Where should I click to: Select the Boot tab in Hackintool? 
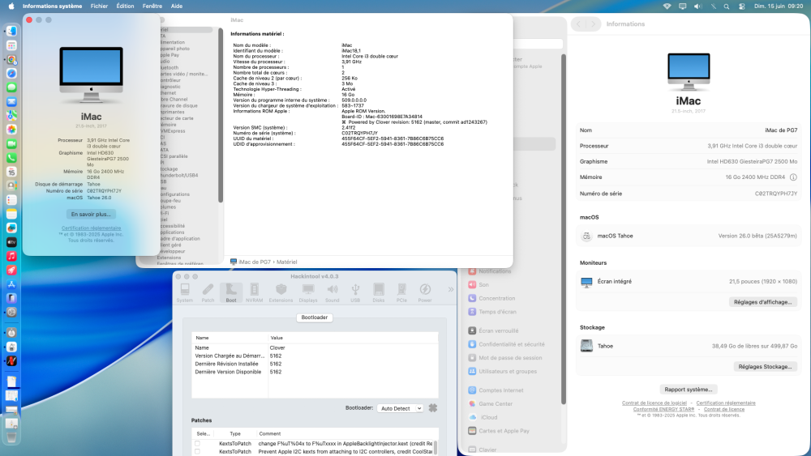tap(231, 293)
